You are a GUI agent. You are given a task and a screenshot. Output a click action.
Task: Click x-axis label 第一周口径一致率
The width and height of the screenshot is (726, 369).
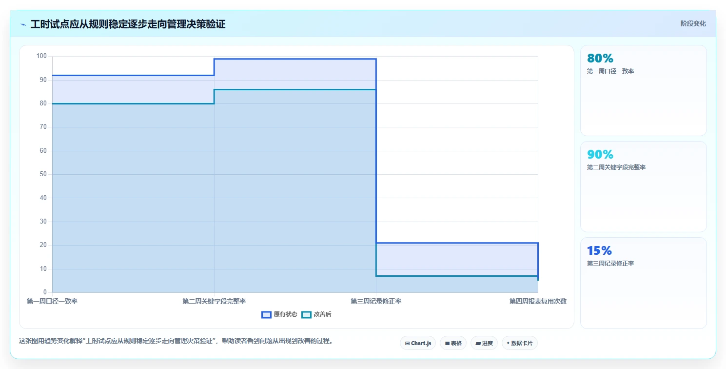[x=52, y=302]
